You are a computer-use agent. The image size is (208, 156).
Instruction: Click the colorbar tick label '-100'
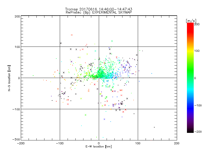tap(198, 106)
